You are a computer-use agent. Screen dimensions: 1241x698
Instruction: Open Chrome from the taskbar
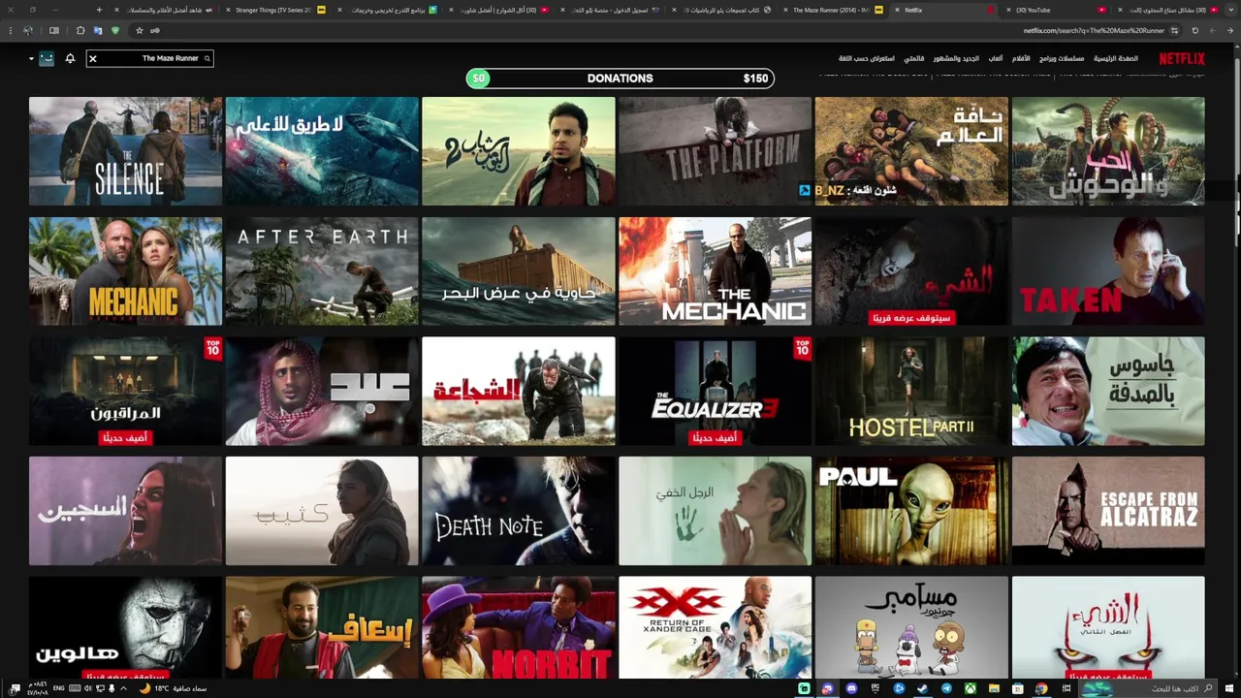(x=1041, y=688)
